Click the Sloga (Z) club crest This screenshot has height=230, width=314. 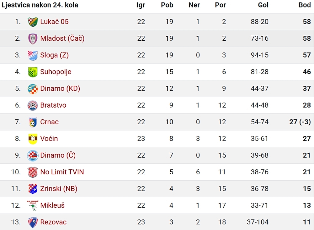pyautogui.click(x=33, y=55)
